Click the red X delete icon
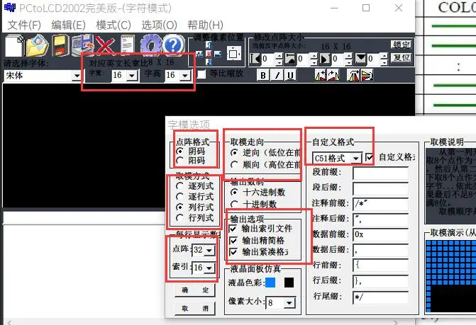Viewport: 476px width, 325px height. pyautogui.click(x=105, y=47)
